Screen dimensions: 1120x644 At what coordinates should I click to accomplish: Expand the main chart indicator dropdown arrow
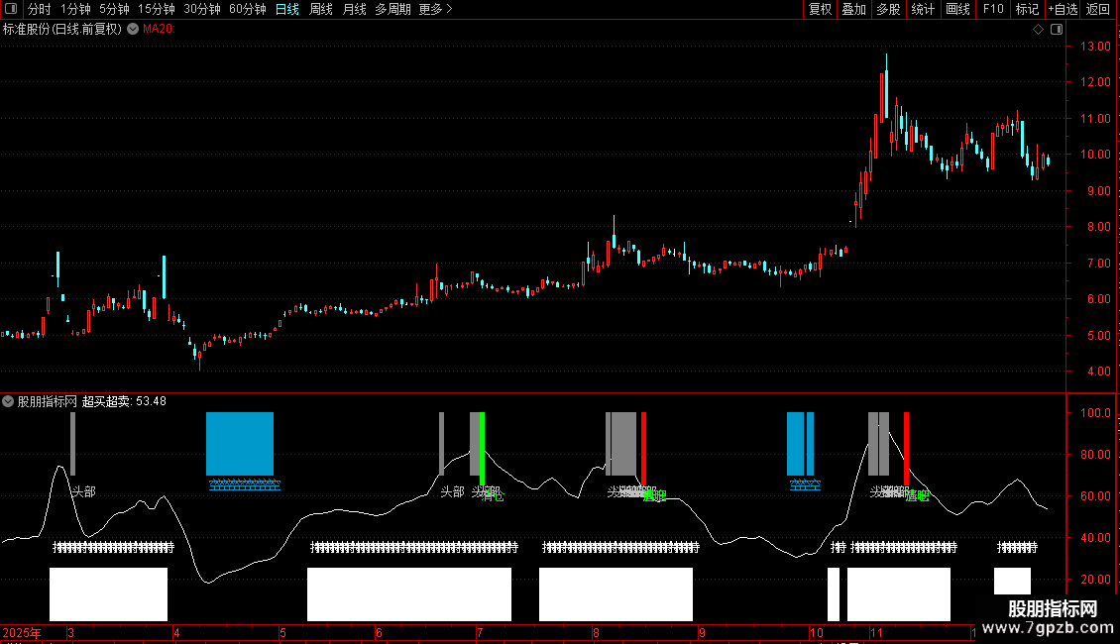[133, 29]
